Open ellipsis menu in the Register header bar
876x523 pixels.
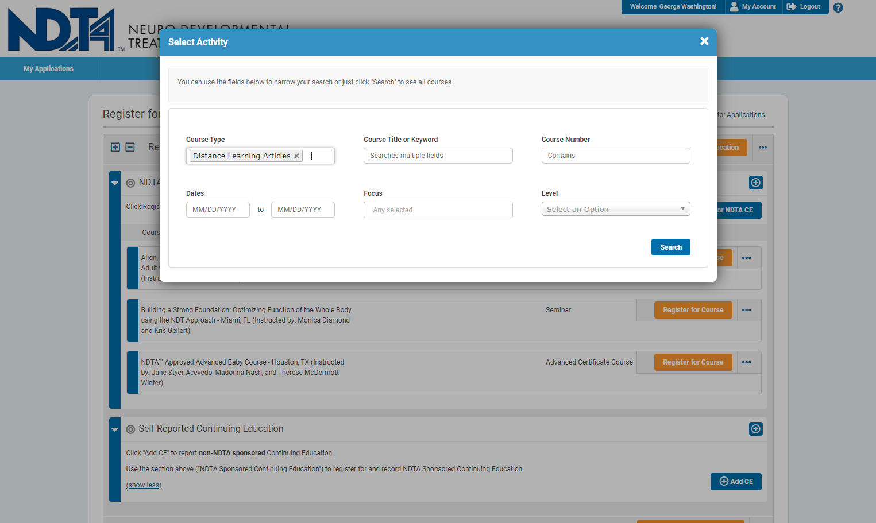click(763, 148)
